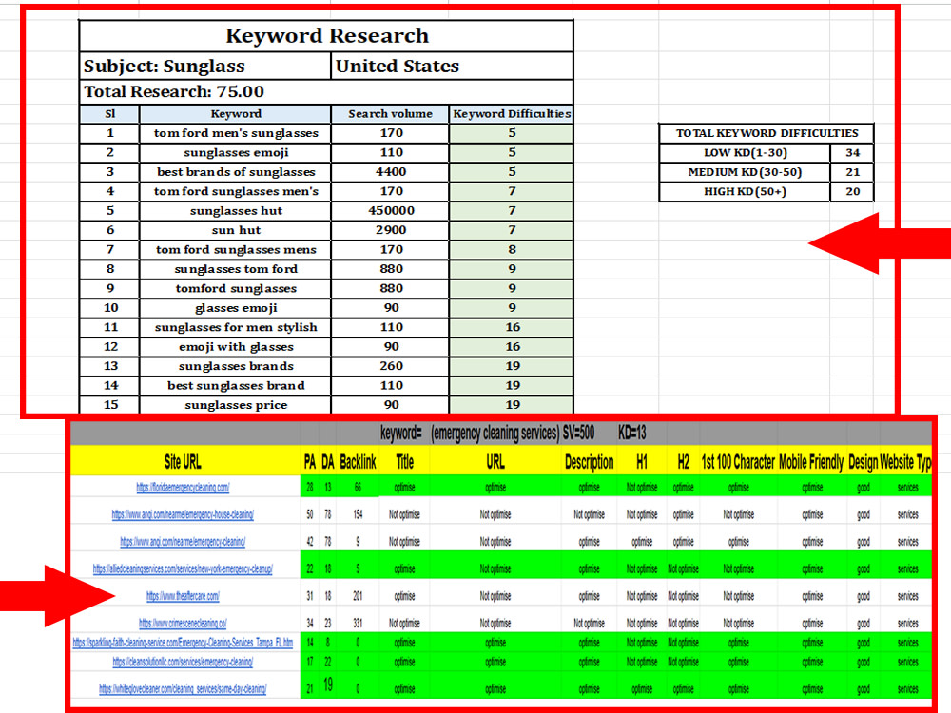The height and width of the screenshot is (713, 951).
Task: Click the PA column header
Action: (x=310, y=462)
